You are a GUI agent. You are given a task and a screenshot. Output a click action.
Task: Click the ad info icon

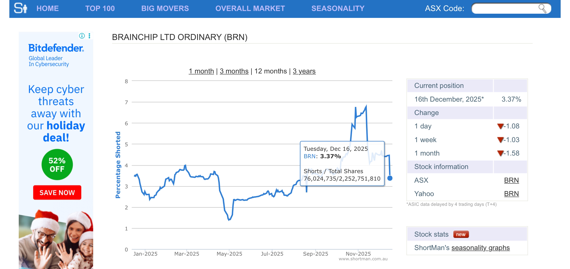tap(82, 36)
